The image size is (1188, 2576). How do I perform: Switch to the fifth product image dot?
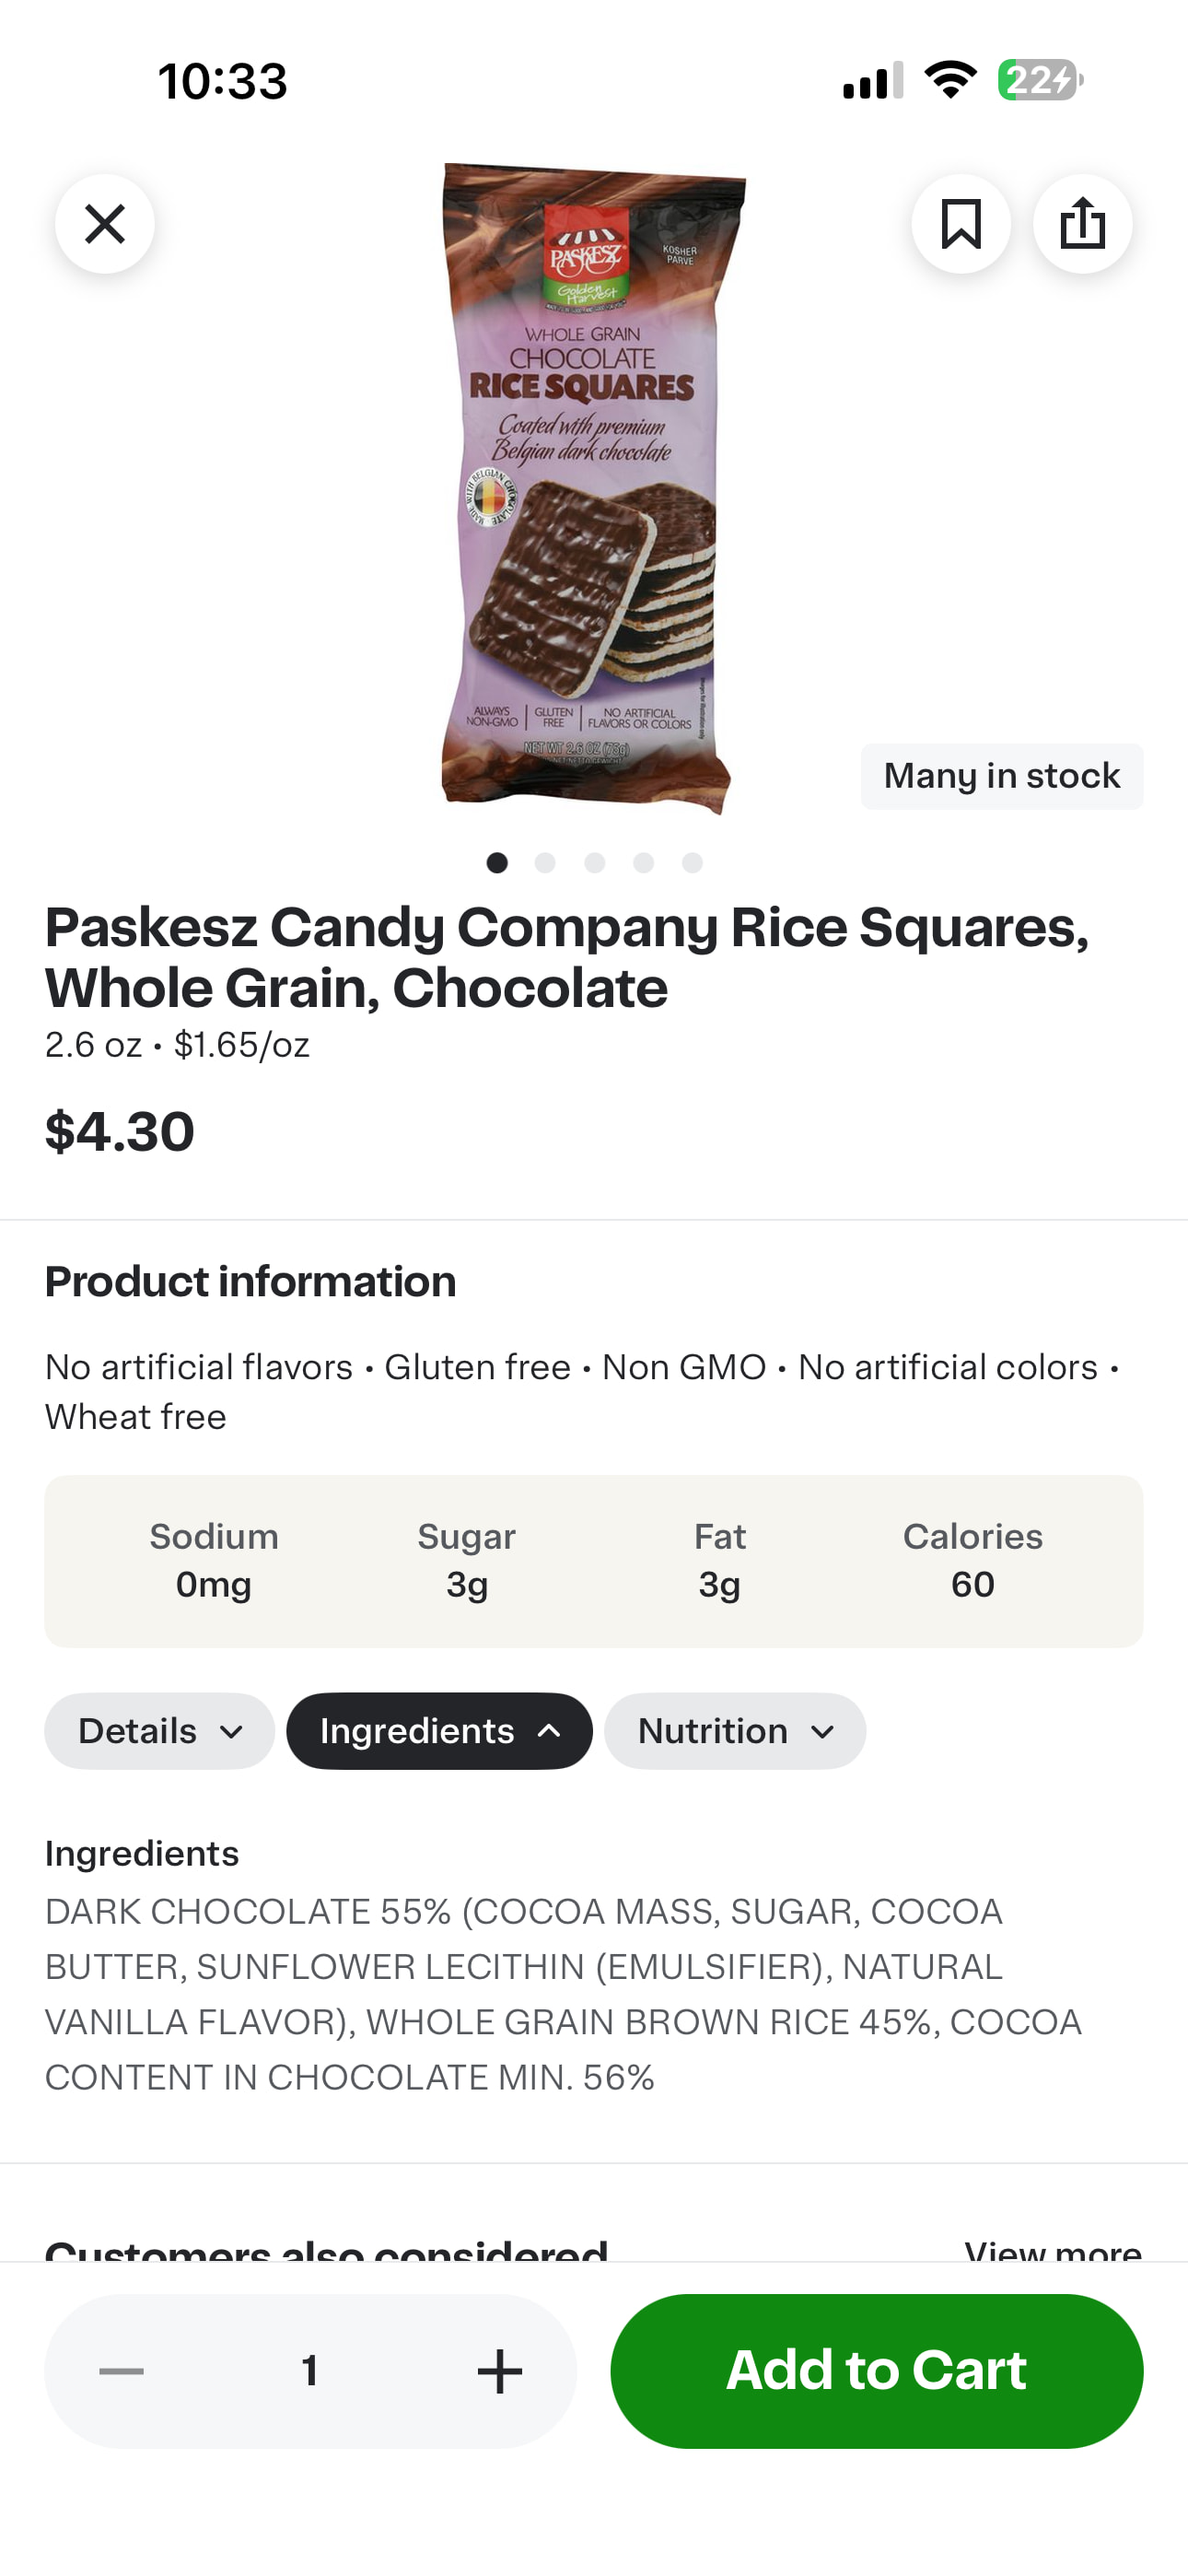692,863
